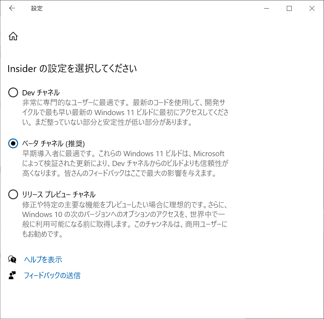Close the 設定 window

coord(312,8)
